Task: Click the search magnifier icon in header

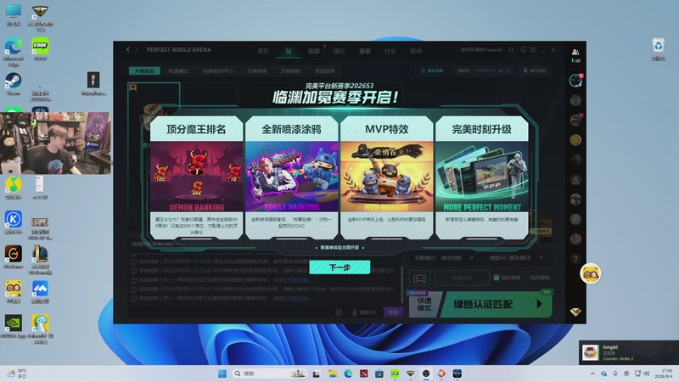Action: (x=511, y=50)
